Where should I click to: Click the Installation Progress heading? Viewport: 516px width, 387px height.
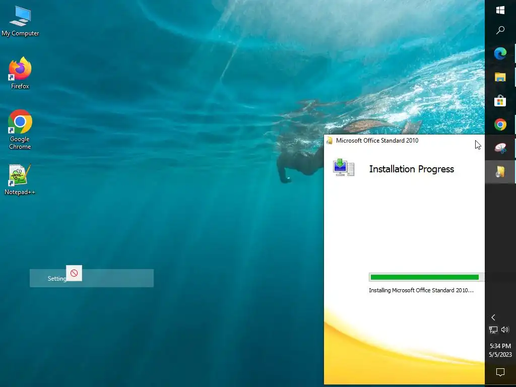411,169
